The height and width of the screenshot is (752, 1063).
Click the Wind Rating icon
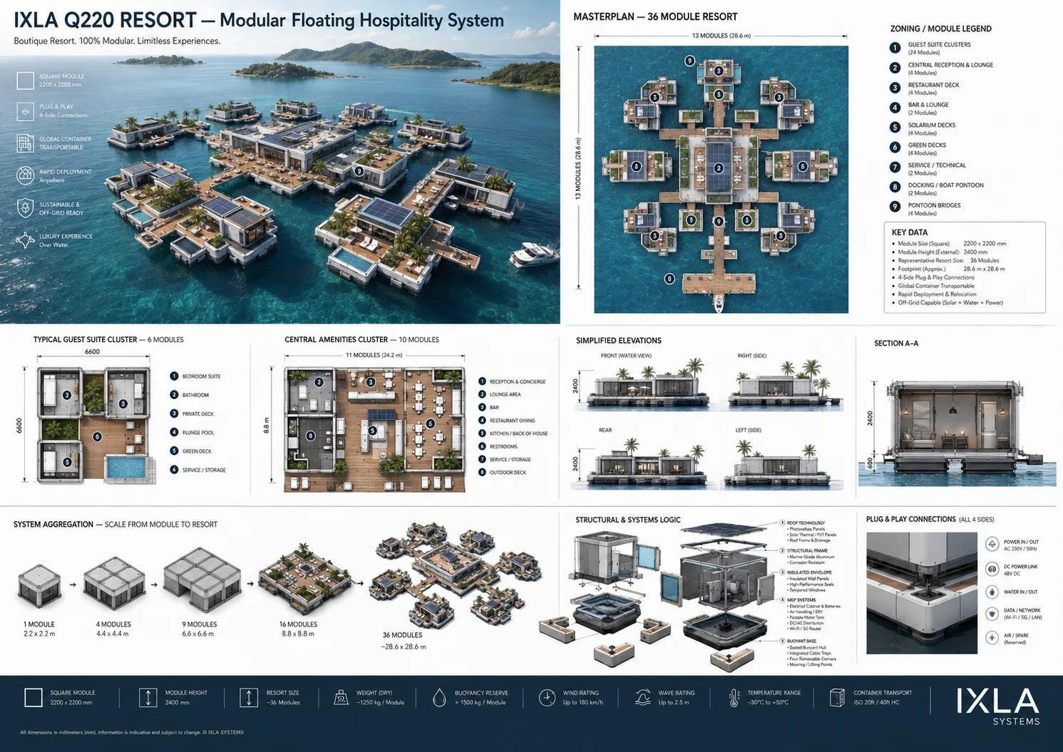[547, 697]
